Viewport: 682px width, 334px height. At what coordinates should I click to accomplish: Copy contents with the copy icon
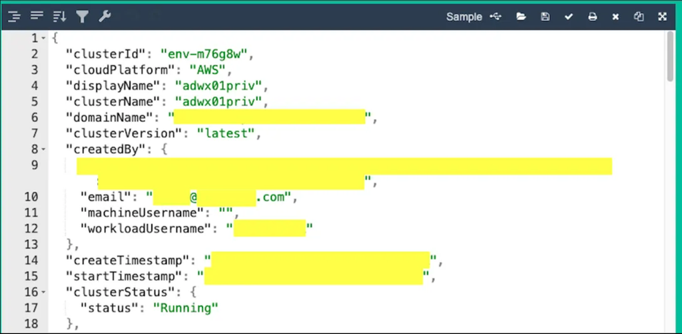pos(639,17)
